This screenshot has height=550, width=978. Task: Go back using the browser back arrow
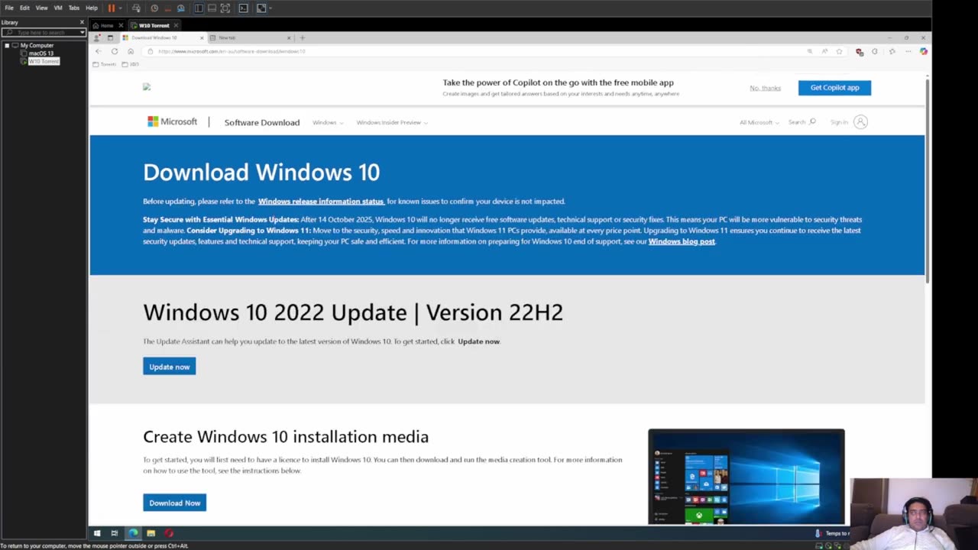pos(98,51)
